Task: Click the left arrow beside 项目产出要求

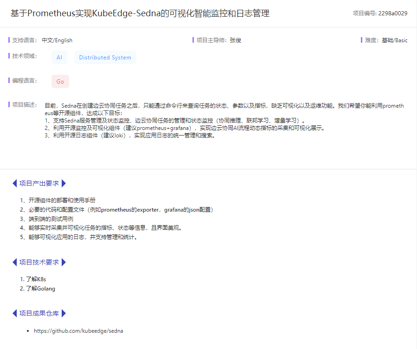Action: coord(15,183)
